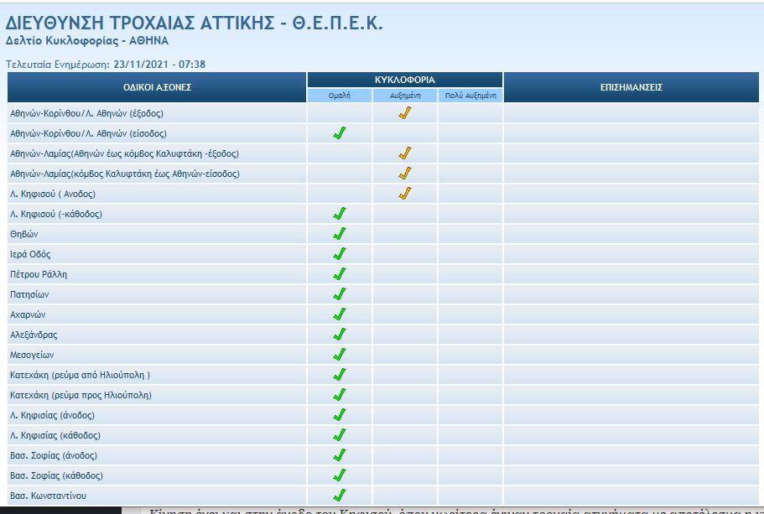Viewport: 764px width, 514px height.
Task: Click green checkmark for Λ. Κηφισίας (άνοδος)
Action: 340,415
